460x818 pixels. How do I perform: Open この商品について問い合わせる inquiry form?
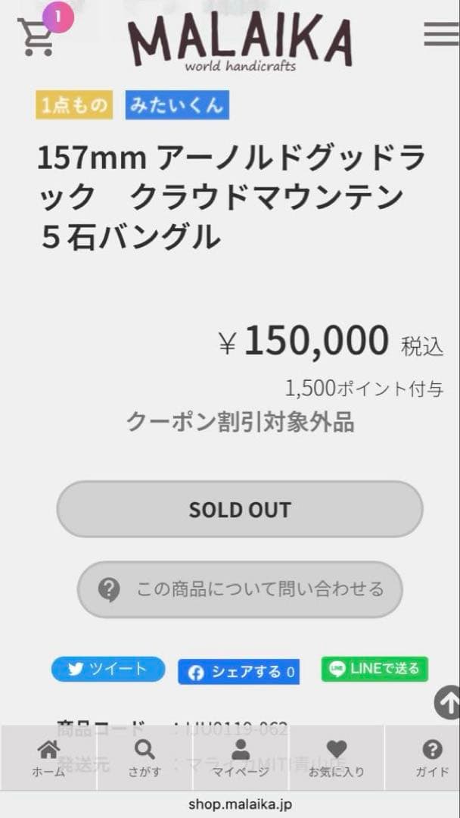coord(239,589)
